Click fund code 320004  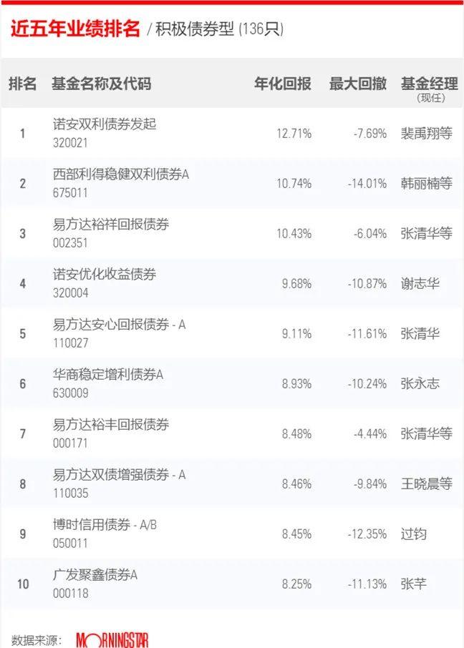point(70,293)
